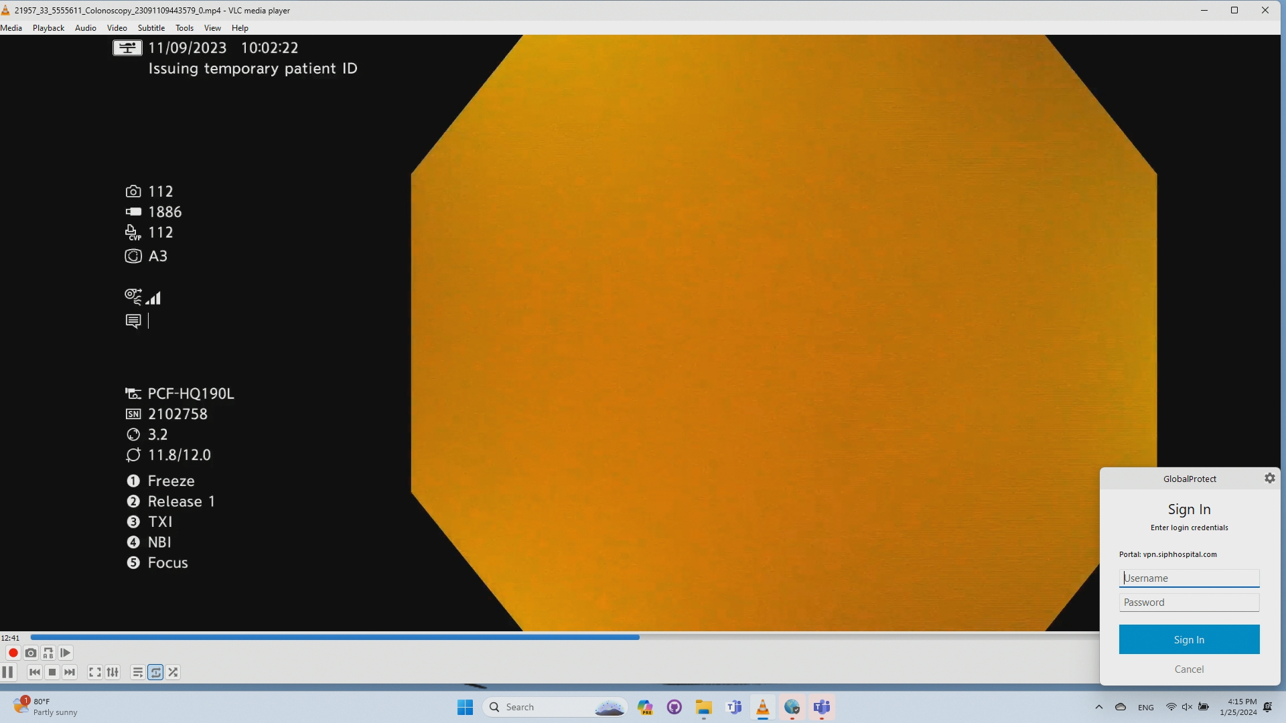1286x723 pixels.
Task: Open the Help menu
Action: click(x=240, y=28)
